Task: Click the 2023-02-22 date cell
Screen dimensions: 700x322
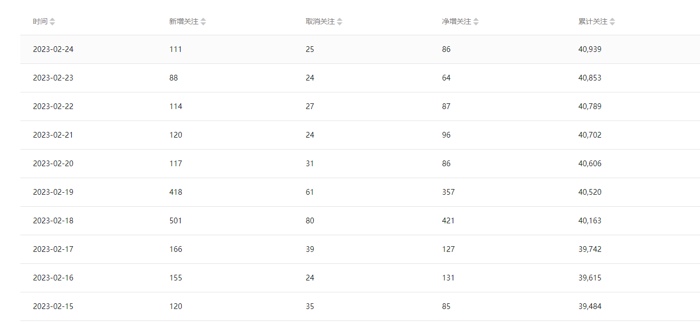Action: tap(53, 106)
